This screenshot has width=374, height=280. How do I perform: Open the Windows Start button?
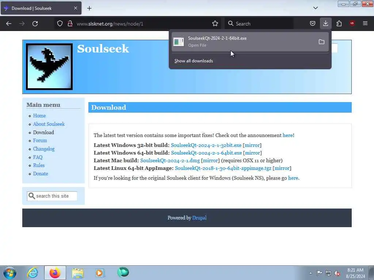click(x=10, y=273)
